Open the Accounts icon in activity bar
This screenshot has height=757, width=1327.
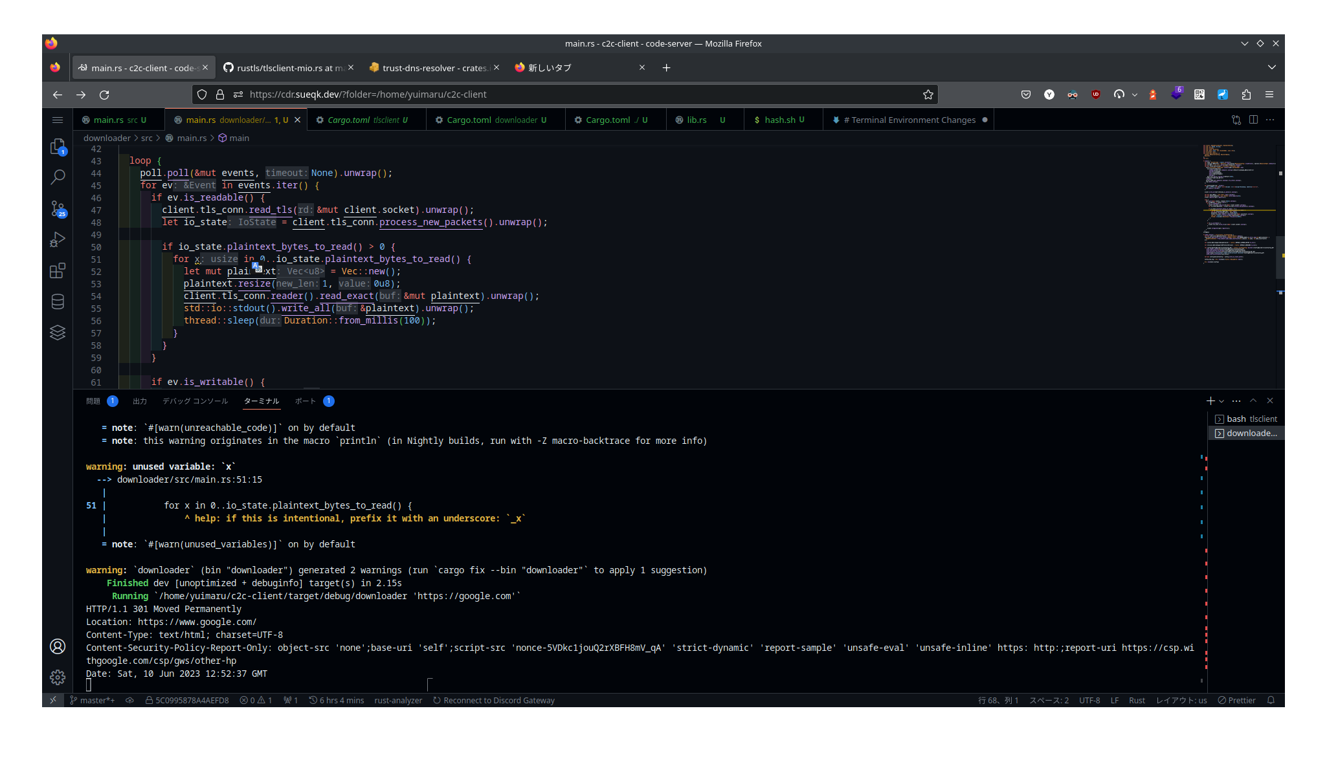click(58, 646)
